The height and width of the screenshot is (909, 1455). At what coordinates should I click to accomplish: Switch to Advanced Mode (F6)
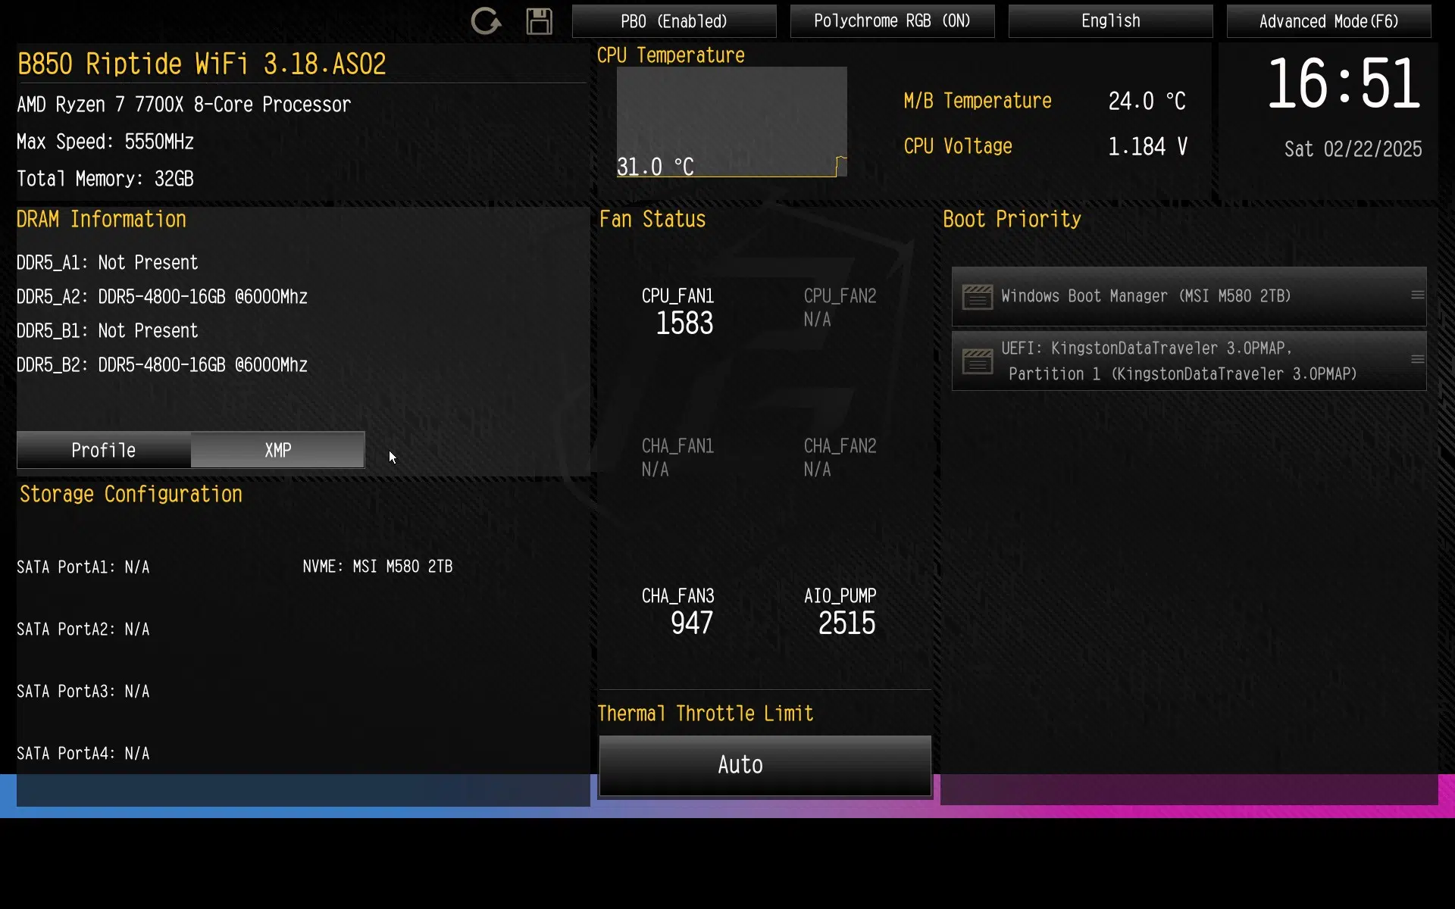pos(1328,21)
